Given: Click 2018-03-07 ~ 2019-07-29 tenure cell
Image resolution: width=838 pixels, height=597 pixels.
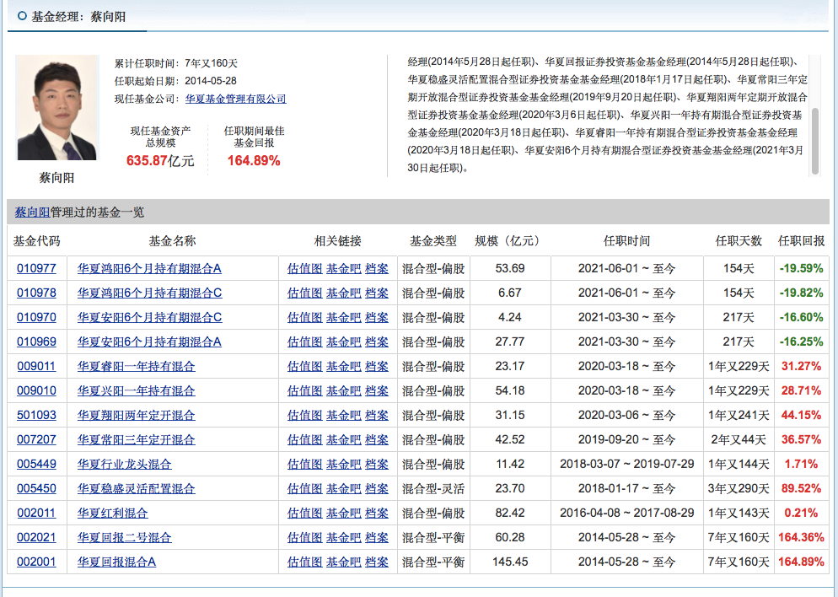Looking at the screenshot, I should click(x=627, y=465).
